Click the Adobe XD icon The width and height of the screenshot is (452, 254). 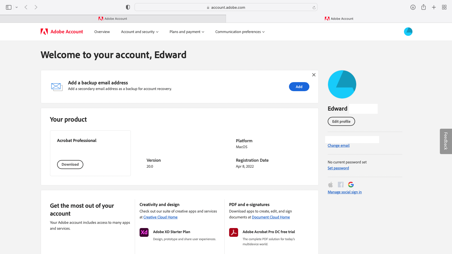click(144, 232)
